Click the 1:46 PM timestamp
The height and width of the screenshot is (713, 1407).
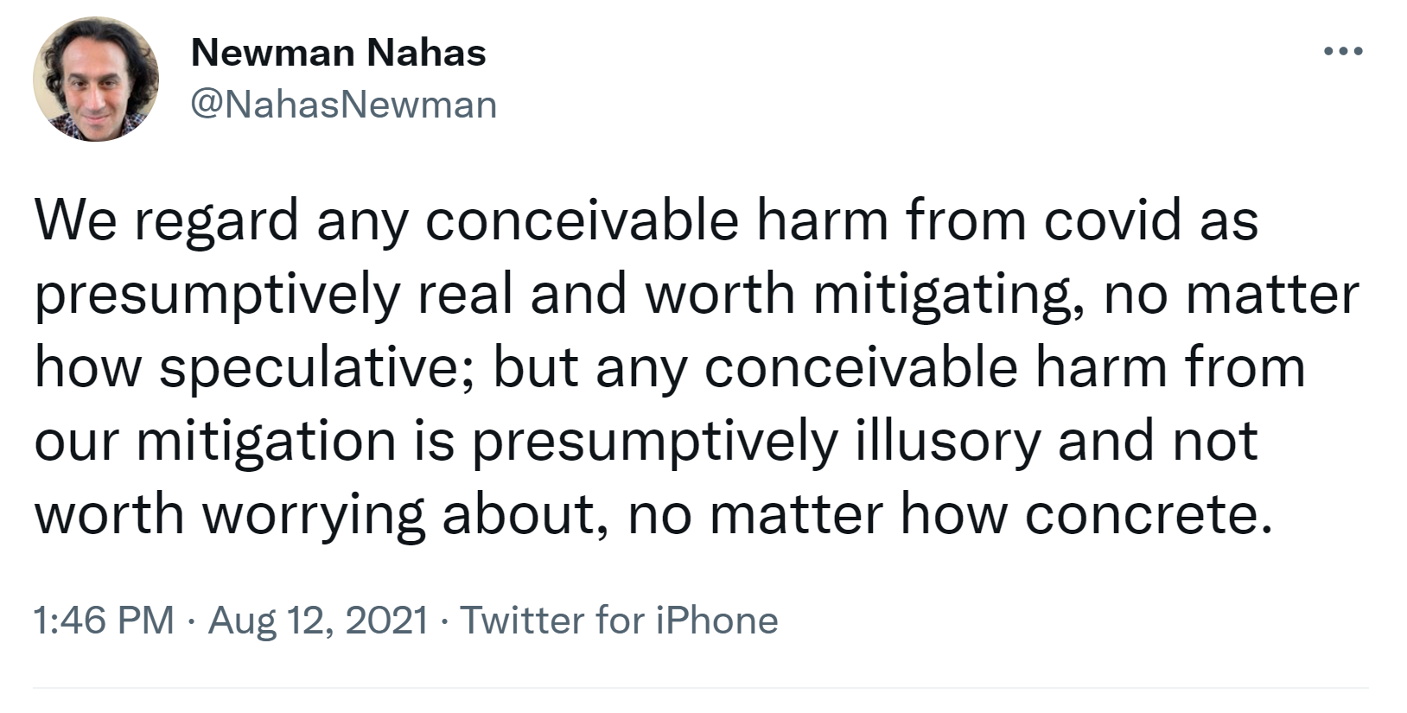tap(104, 620)
